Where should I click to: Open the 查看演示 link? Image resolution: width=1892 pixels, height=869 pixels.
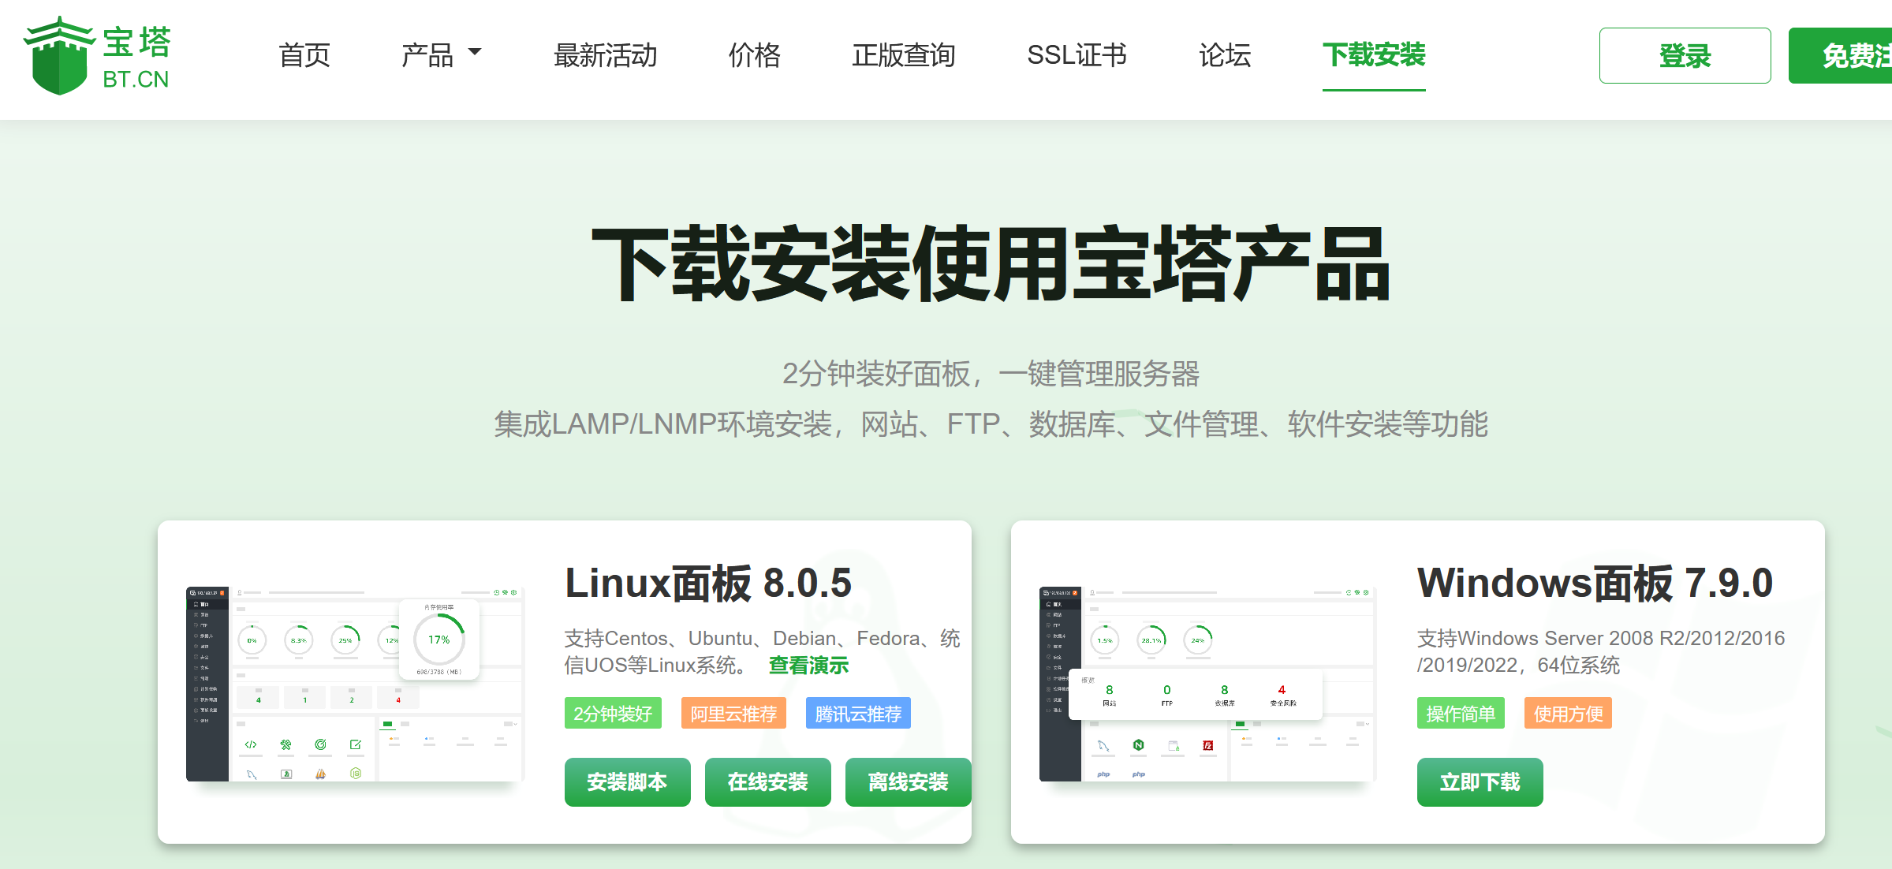(808, 666)
